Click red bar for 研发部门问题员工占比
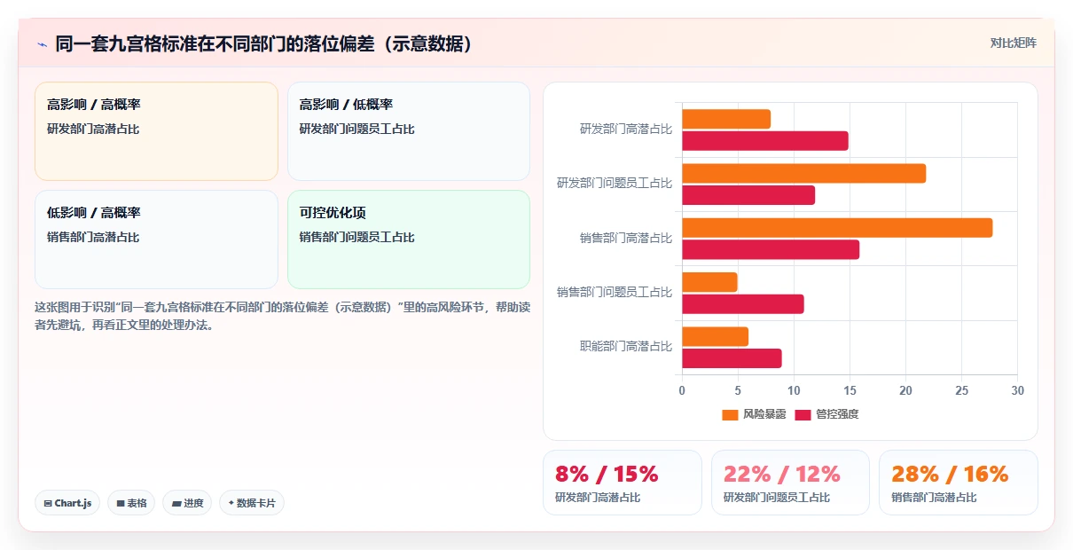Screen dimensions: 1073x550 [x=748, y=195]
